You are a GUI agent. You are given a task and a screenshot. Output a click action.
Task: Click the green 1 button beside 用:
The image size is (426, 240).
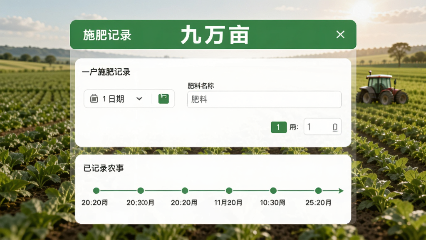pos(279,127)
